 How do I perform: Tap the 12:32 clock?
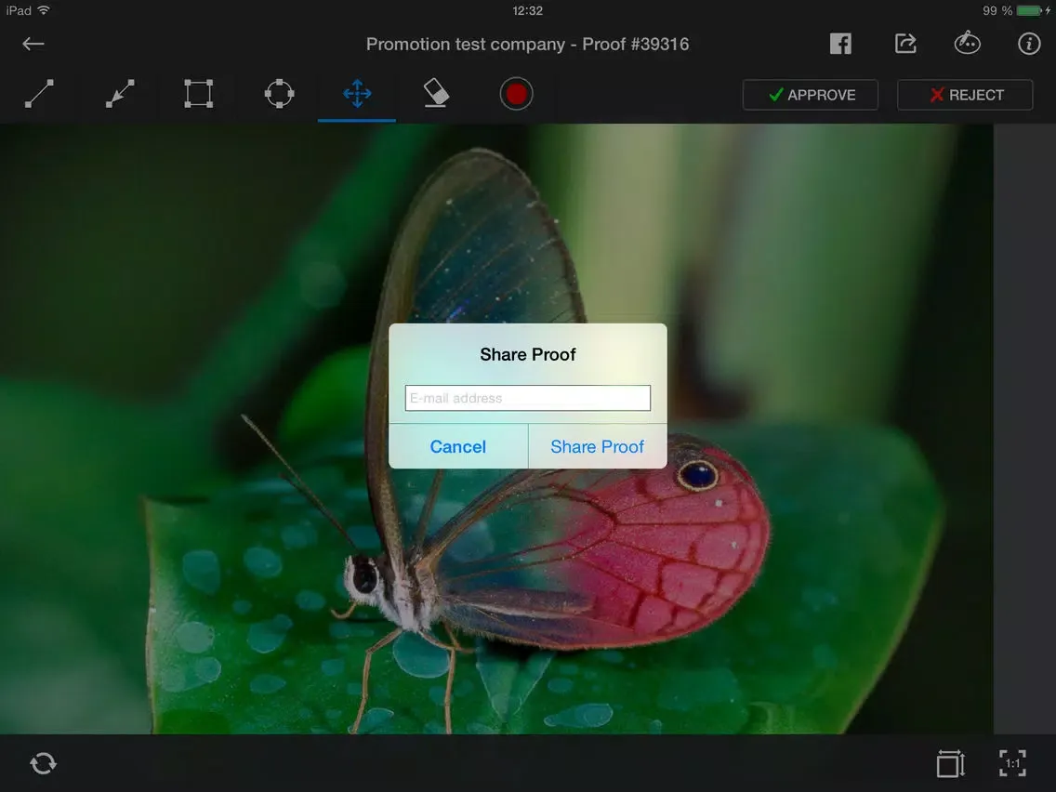527,11
